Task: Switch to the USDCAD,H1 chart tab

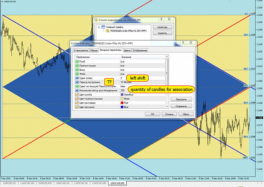Action: coord(63,183)
